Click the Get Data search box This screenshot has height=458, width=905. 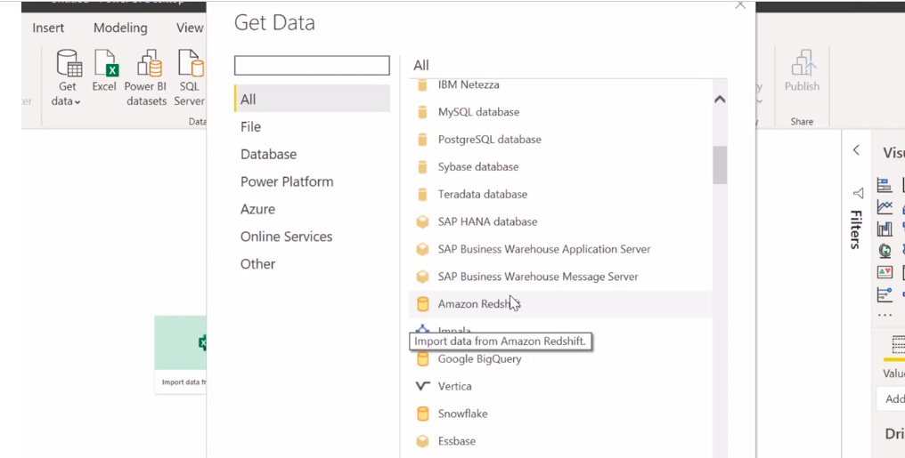[x=313, y=65]
